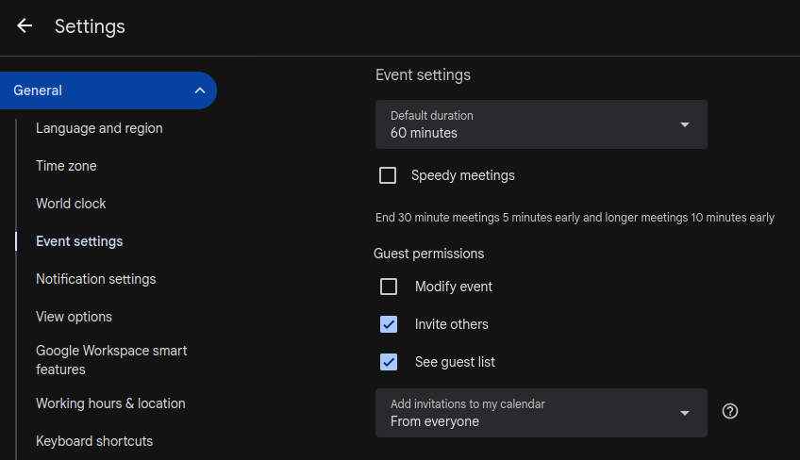
Task: Select Event settings in the sidebar
Action: click(79, 241)
